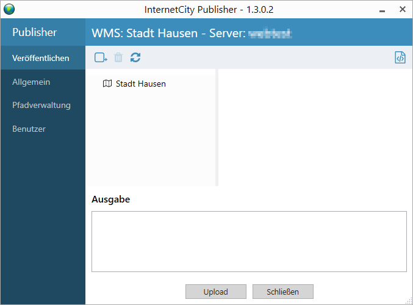This screenshot has width=413, height=305.
Task: Open Pfadverwaltung in the sidebar
Action: pyautogui.click(x=43, y=105)
